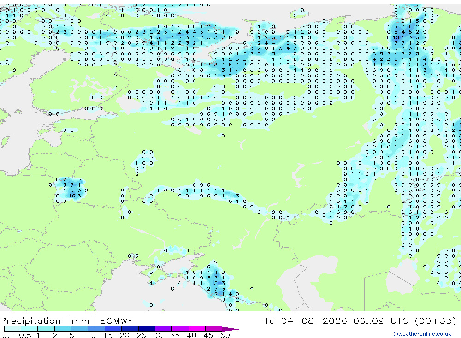461x338 pixels.
Task: Choose the 35–40 mm violet legend swatch
Action: pyautogui.click(x=180, y=329)
